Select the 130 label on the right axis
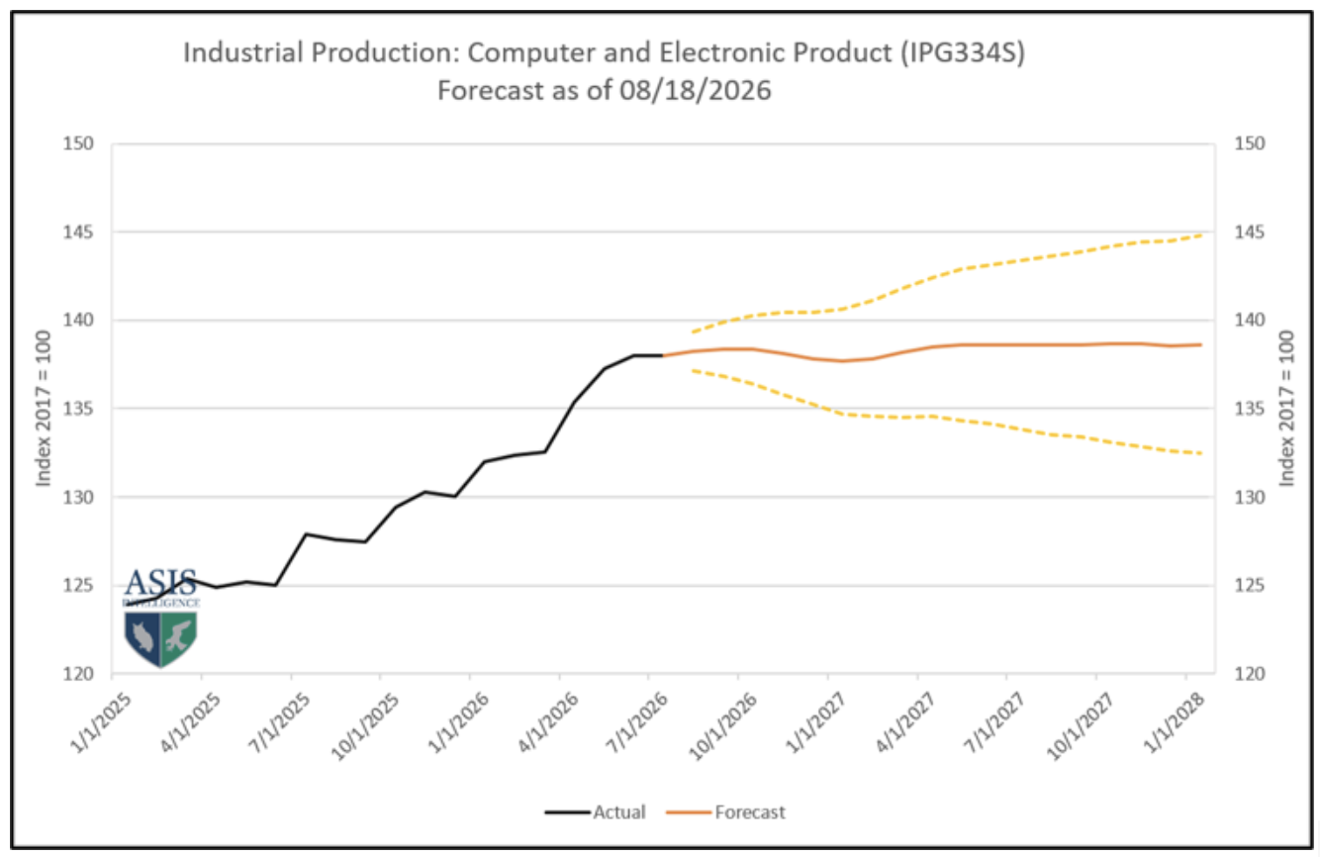The image size is (1320, 857). [x=1250, y=498]
